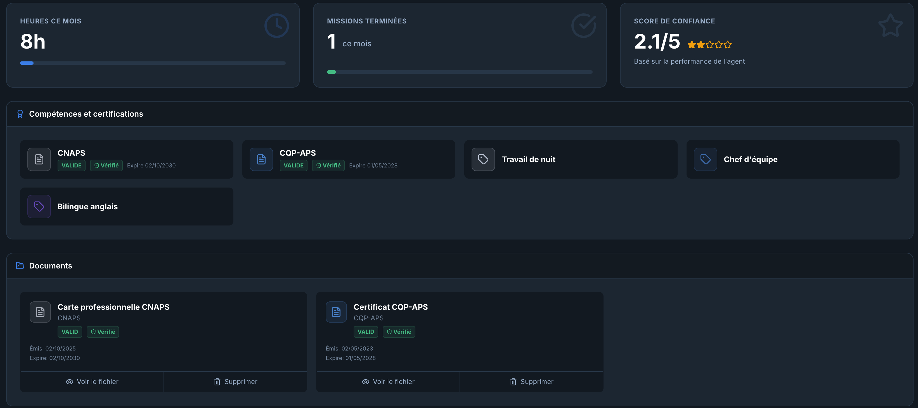Click the 'Score de confiance' card label

pos(674,21)
